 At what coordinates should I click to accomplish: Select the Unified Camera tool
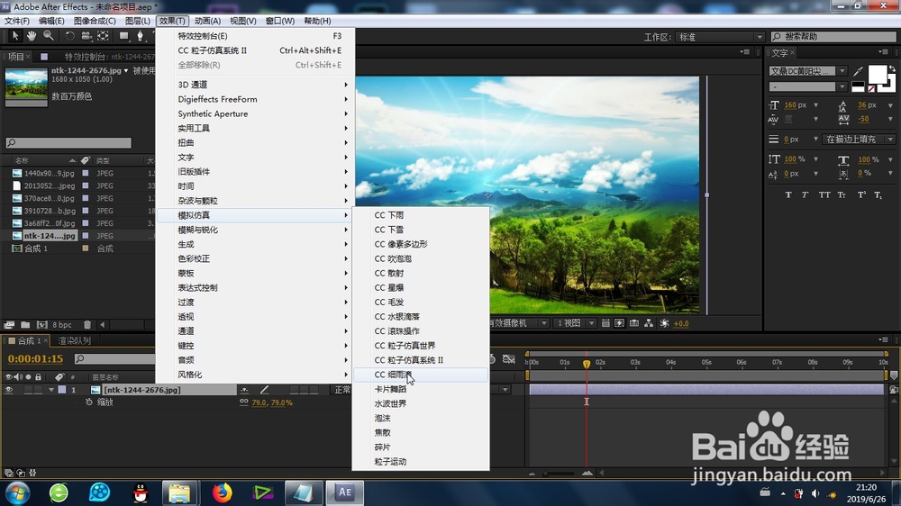point(86,36)
